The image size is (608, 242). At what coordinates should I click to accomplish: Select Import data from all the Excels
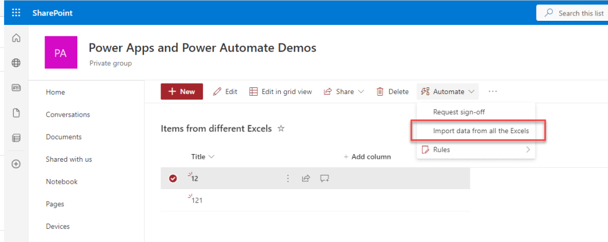[480, 131]
